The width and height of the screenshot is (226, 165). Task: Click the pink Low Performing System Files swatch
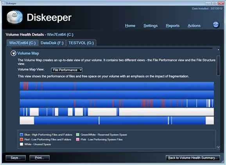pos(77,139)
